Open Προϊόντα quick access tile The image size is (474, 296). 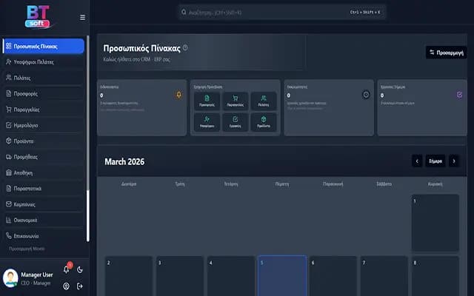coord(264,122)
